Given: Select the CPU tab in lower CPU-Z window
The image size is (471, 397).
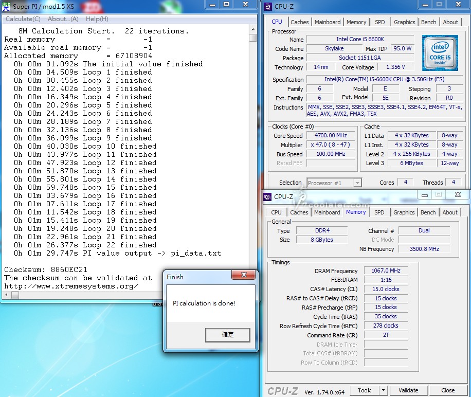Looking at the screenshot, I should point(276,212).
